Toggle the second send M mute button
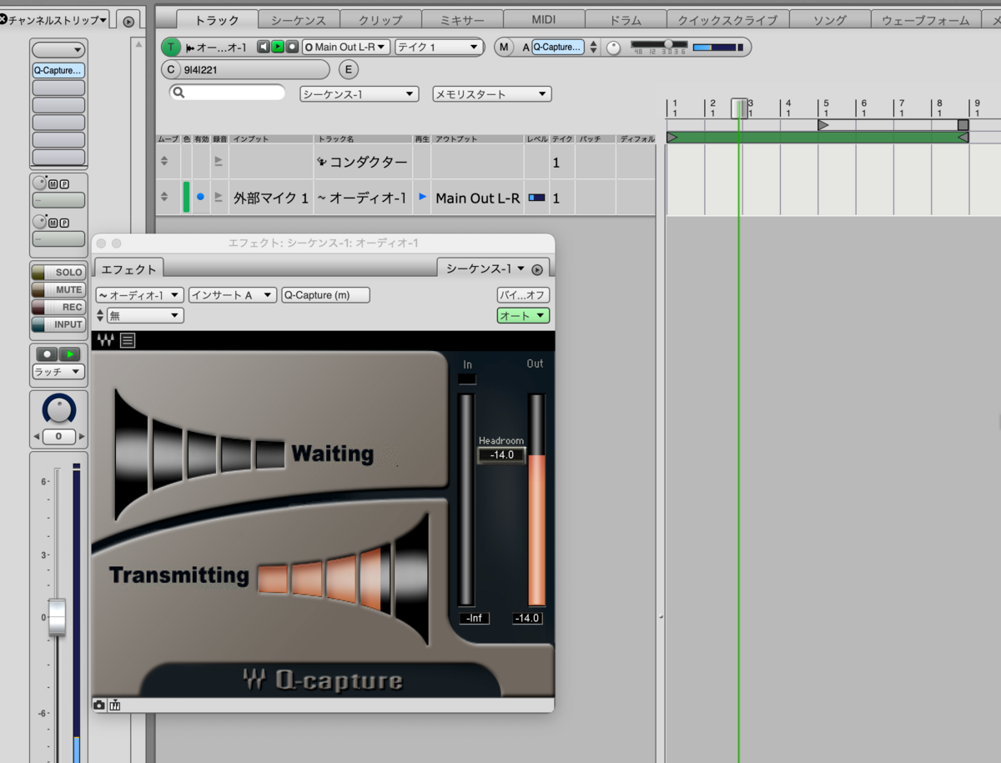 click(x=53, y=223)
